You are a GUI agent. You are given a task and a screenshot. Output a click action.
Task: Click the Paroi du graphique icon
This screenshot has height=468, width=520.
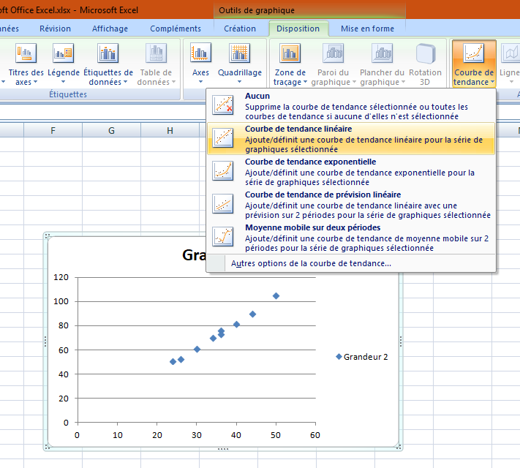click(333, 53)
